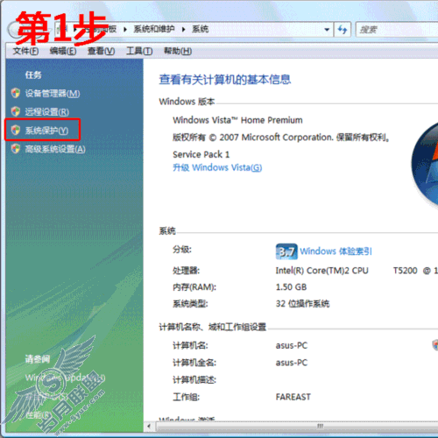The width and height of the screenshot is (438, 438).
Task: Click the 系统 breadcrumb segment
Action: click(x=200, y=29)
